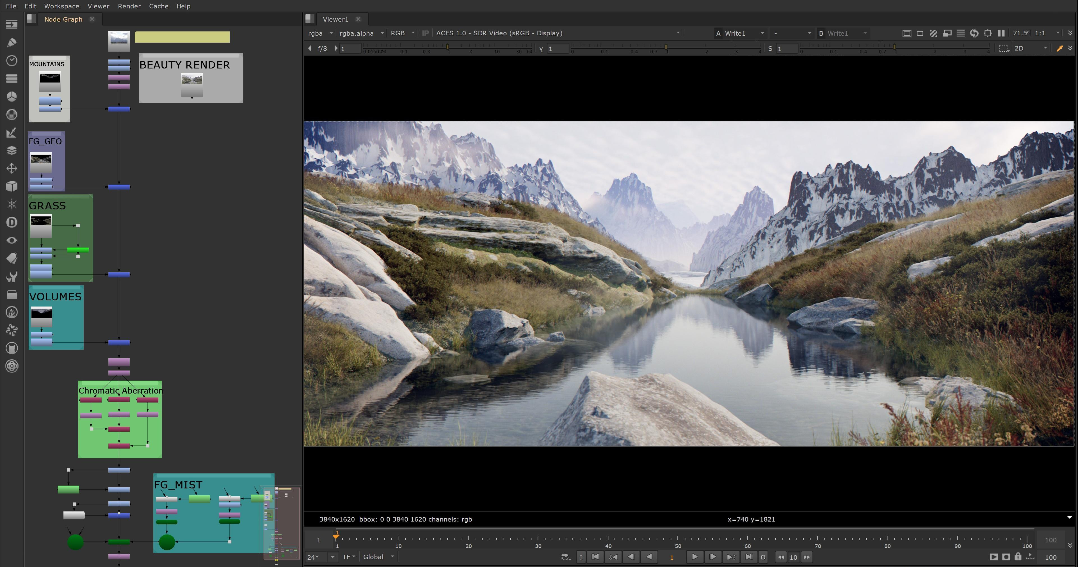Open the Merge nodes layers icon

tap(12, 151)
